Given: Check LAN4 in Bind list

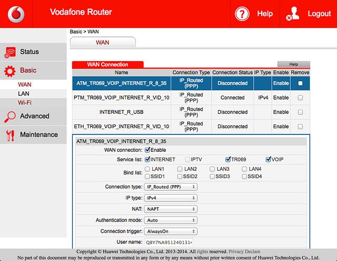Looking at the screenshot, I should click(244, 169).
